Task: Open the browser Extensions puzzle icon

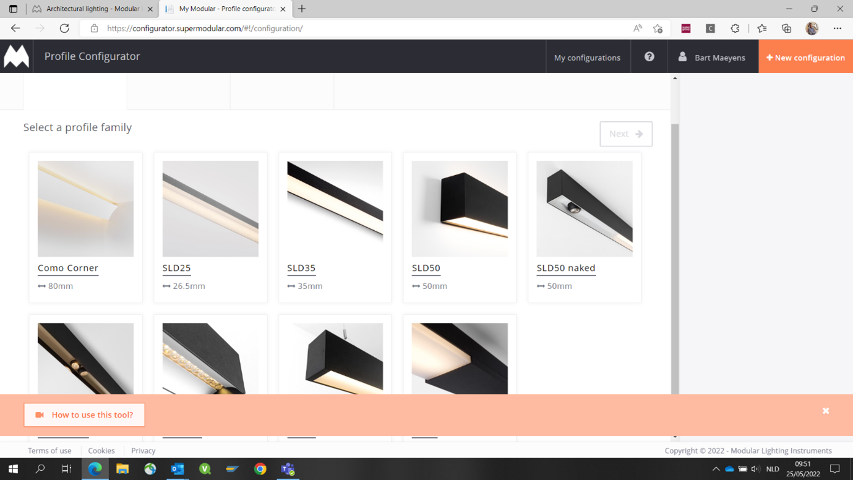Action: [x=735, y=28]
